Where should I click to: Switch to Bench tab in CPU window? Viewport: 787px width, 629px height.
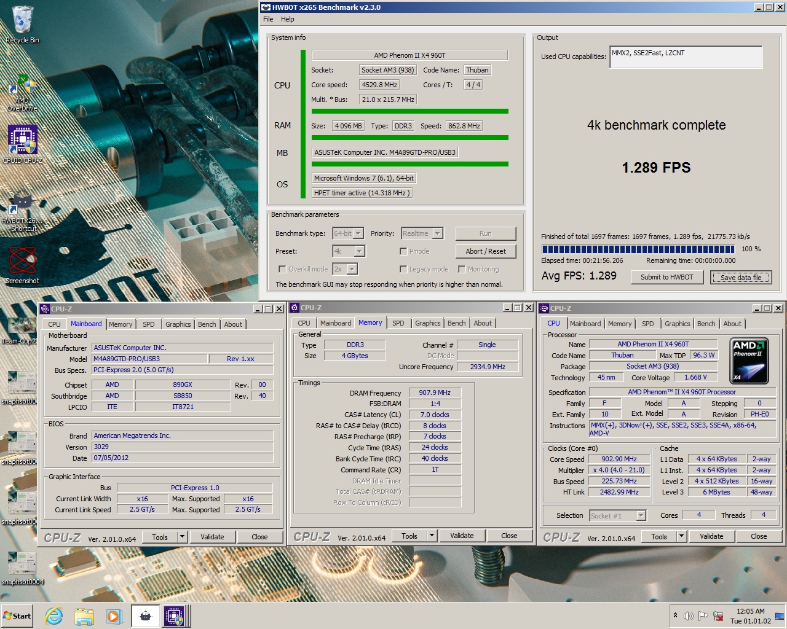706,324
